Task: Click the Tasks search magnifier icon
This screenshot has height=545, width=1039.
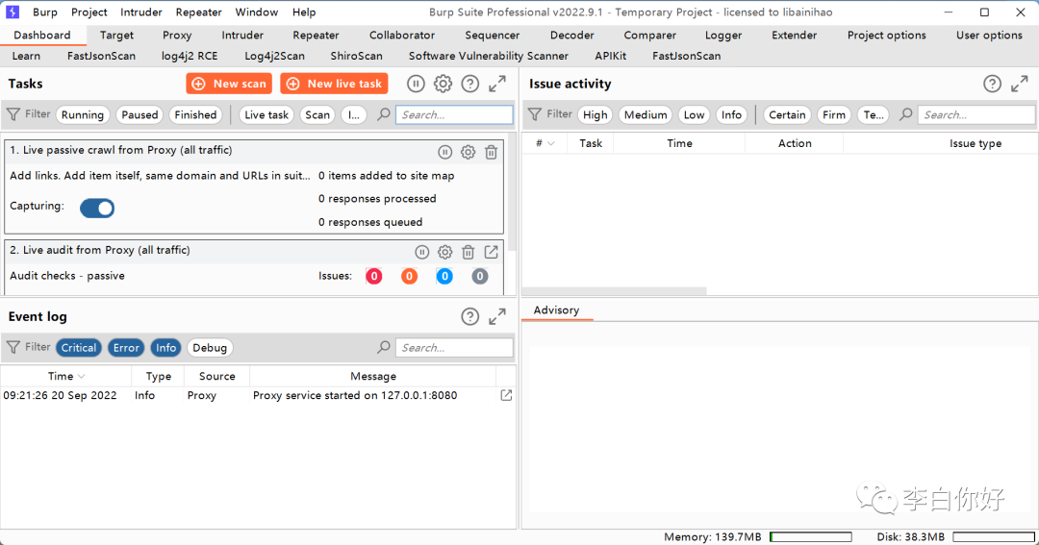Action: [x=384, y=114]
